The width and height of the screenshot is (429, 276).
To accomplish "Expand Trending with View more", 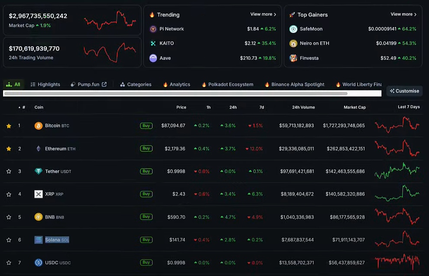I will [263, 14].
